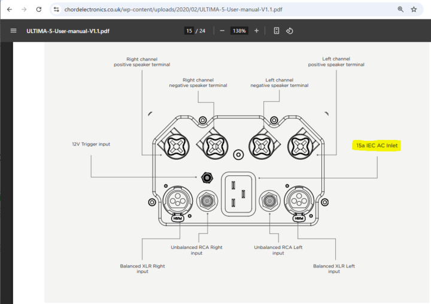Click the ULTIMA-5-User-manual-V1.1.pdf title
The width and height of the screenshot is (431, 304).
click(67, 31)
